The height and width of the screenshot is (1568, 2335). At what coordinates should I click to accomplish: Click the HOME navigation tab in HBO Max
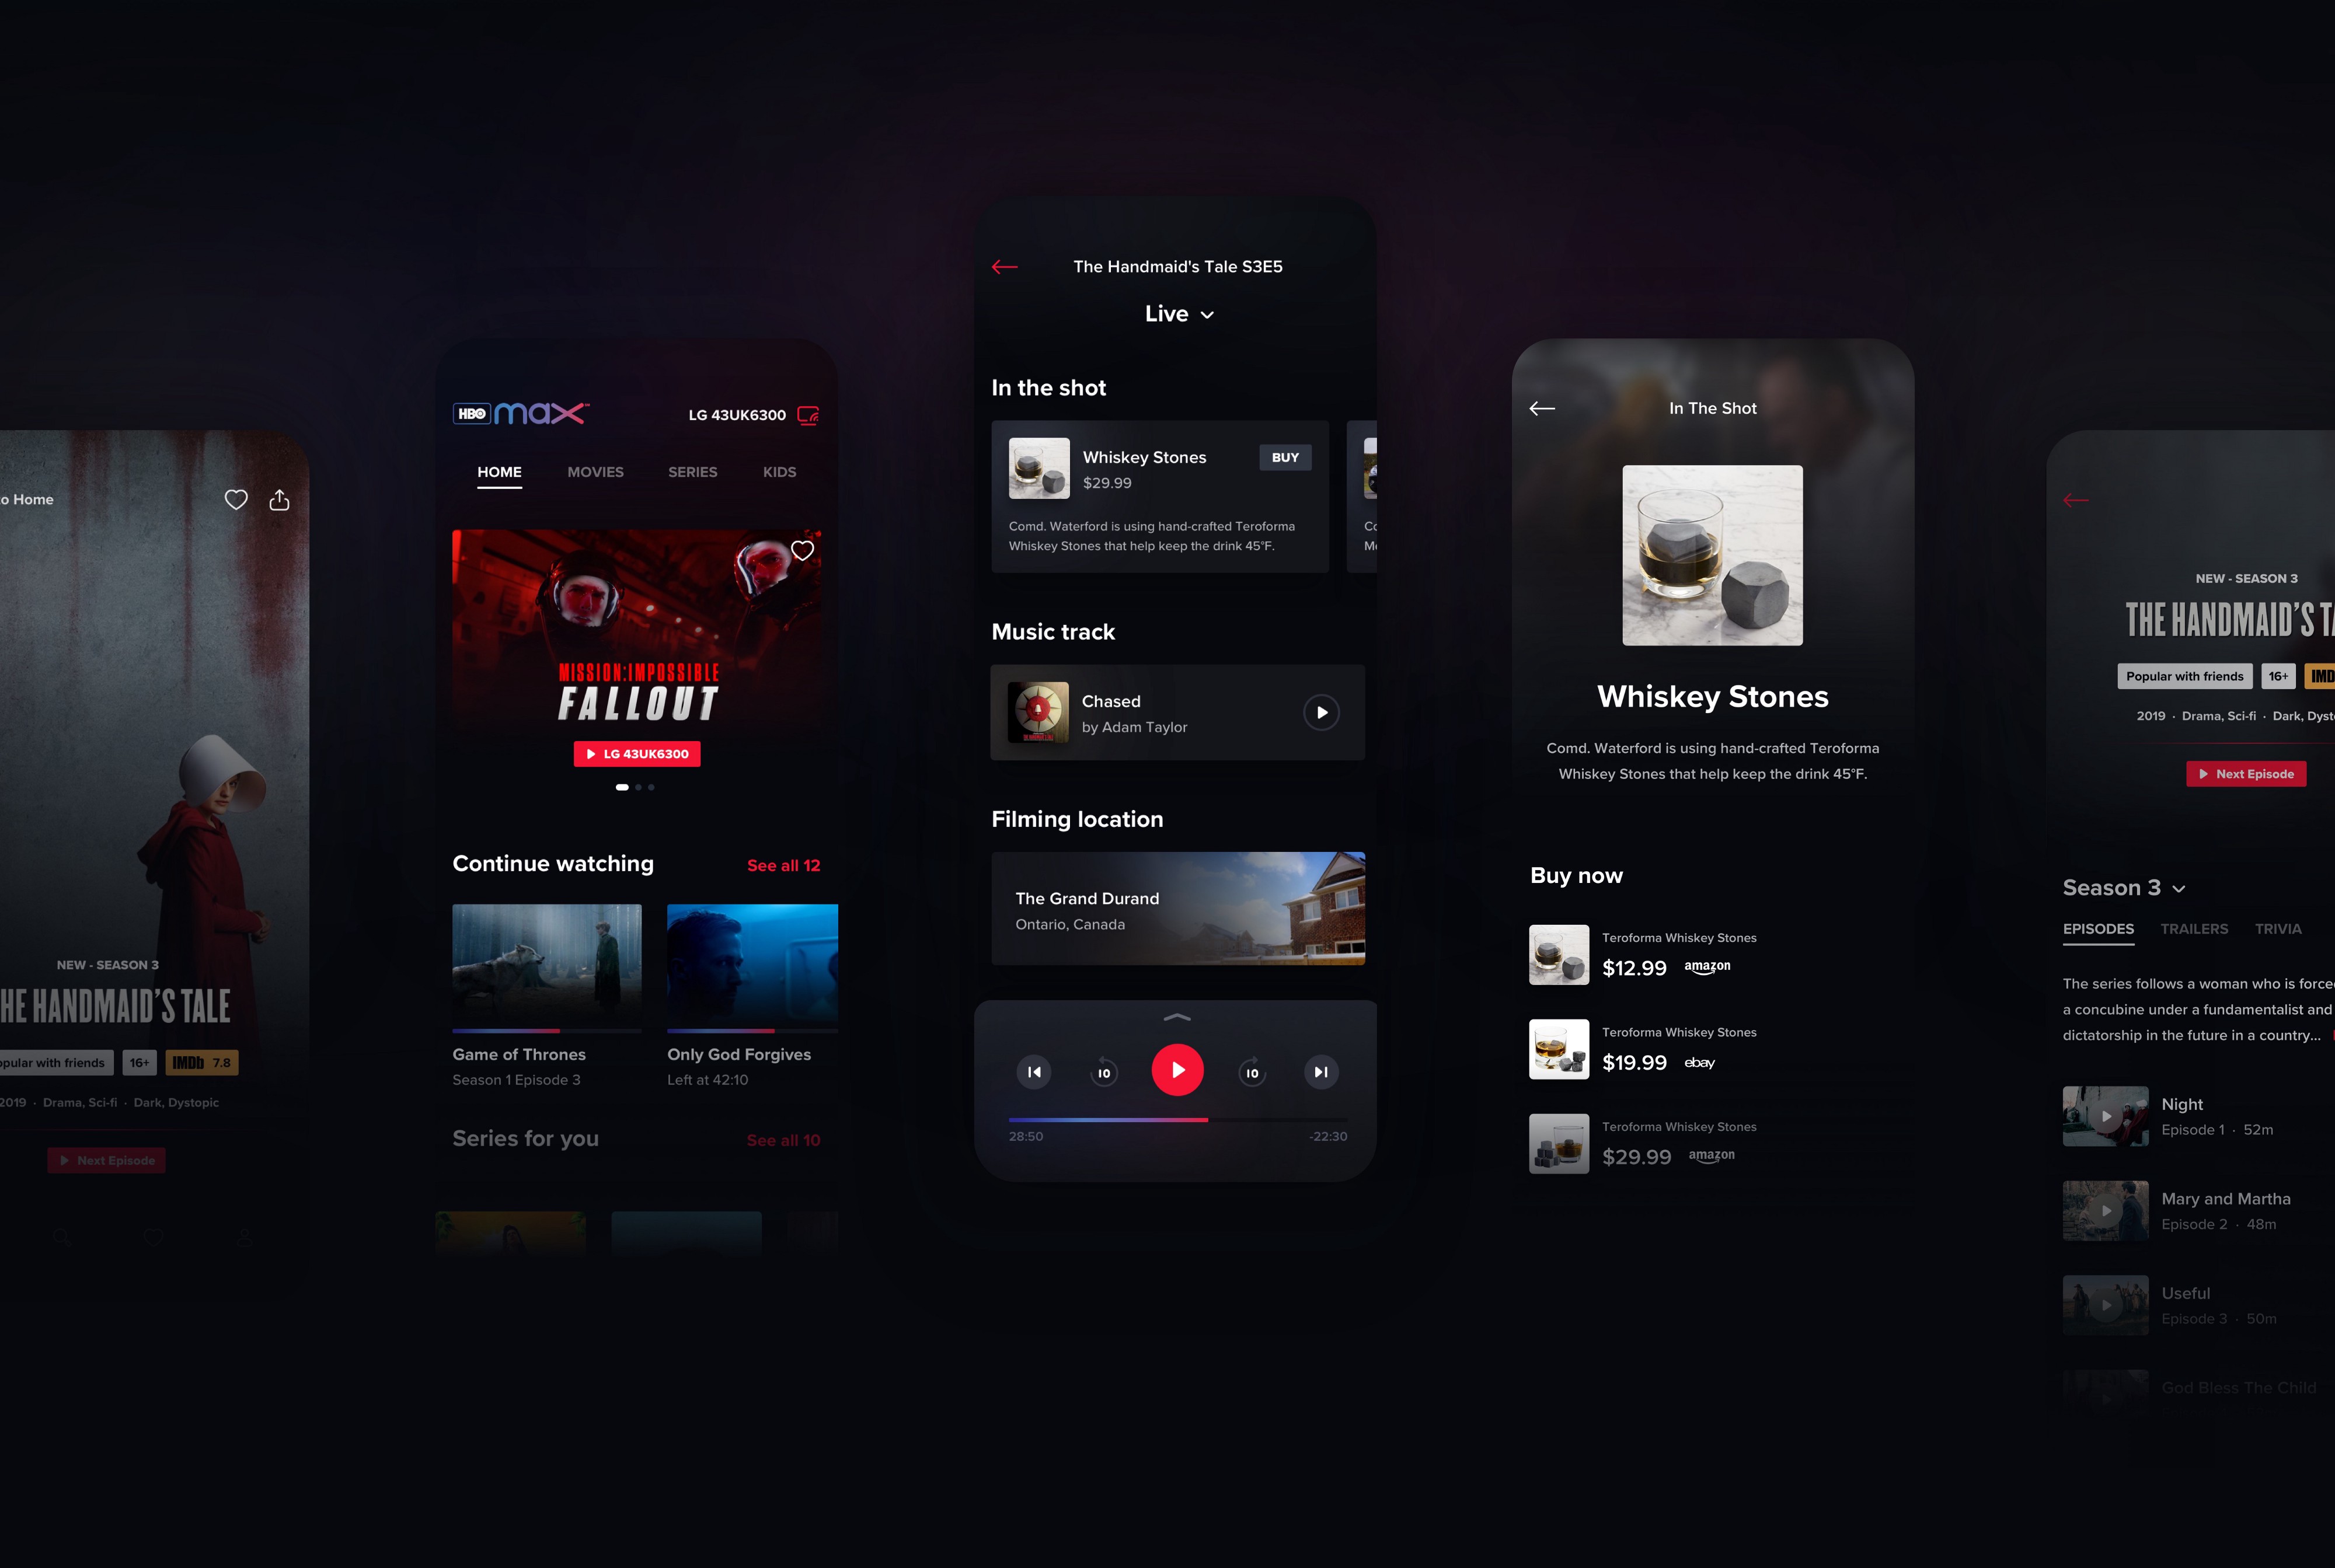pos(501,471)
